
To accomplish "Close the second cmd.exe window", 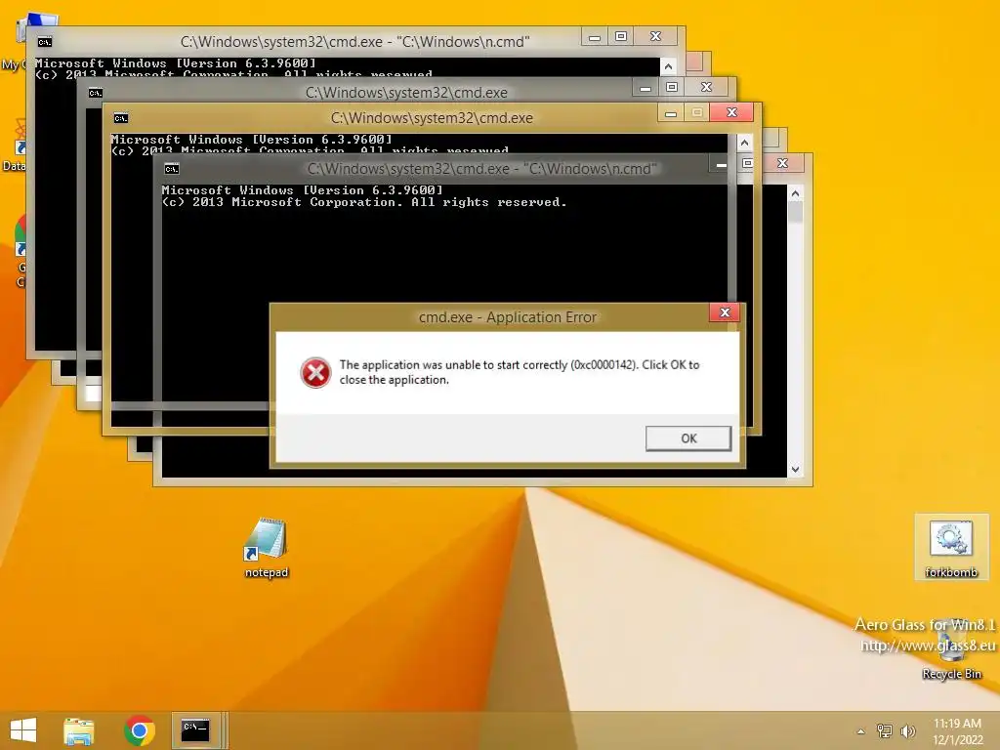I will (706, 87).
